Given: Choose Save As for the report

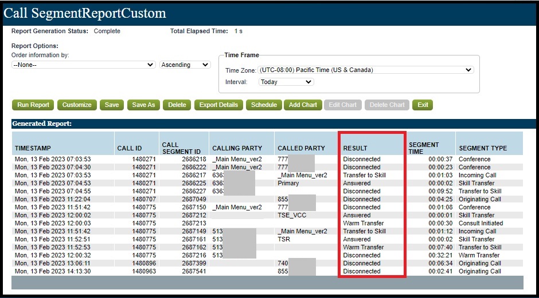Looking at the screenshot, I should tap(143, 105).
